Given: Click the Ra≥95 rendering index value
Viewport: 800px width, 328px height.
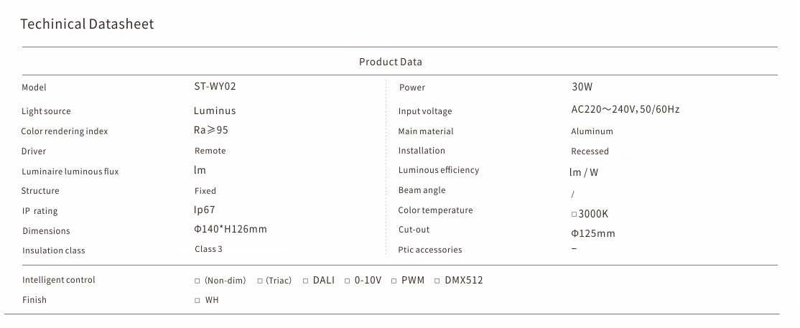Looking at the screenshot, I should point(211,131).
